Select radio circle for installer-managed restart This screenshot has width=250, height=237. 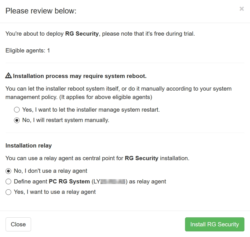[x=17, y=110]
